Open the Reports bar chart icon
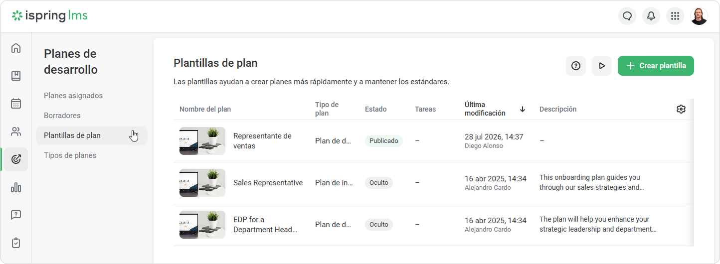 point(16,187)
